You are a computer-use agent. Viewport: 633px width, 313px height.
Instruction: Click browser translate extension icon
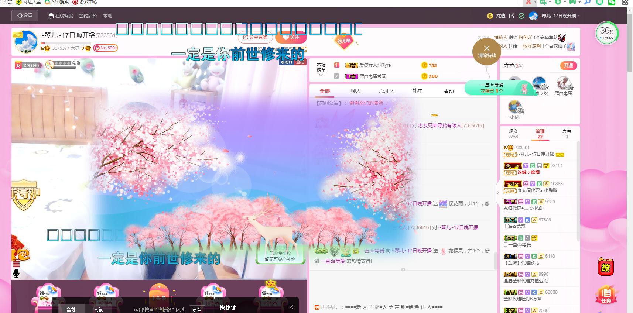point(543,2)
